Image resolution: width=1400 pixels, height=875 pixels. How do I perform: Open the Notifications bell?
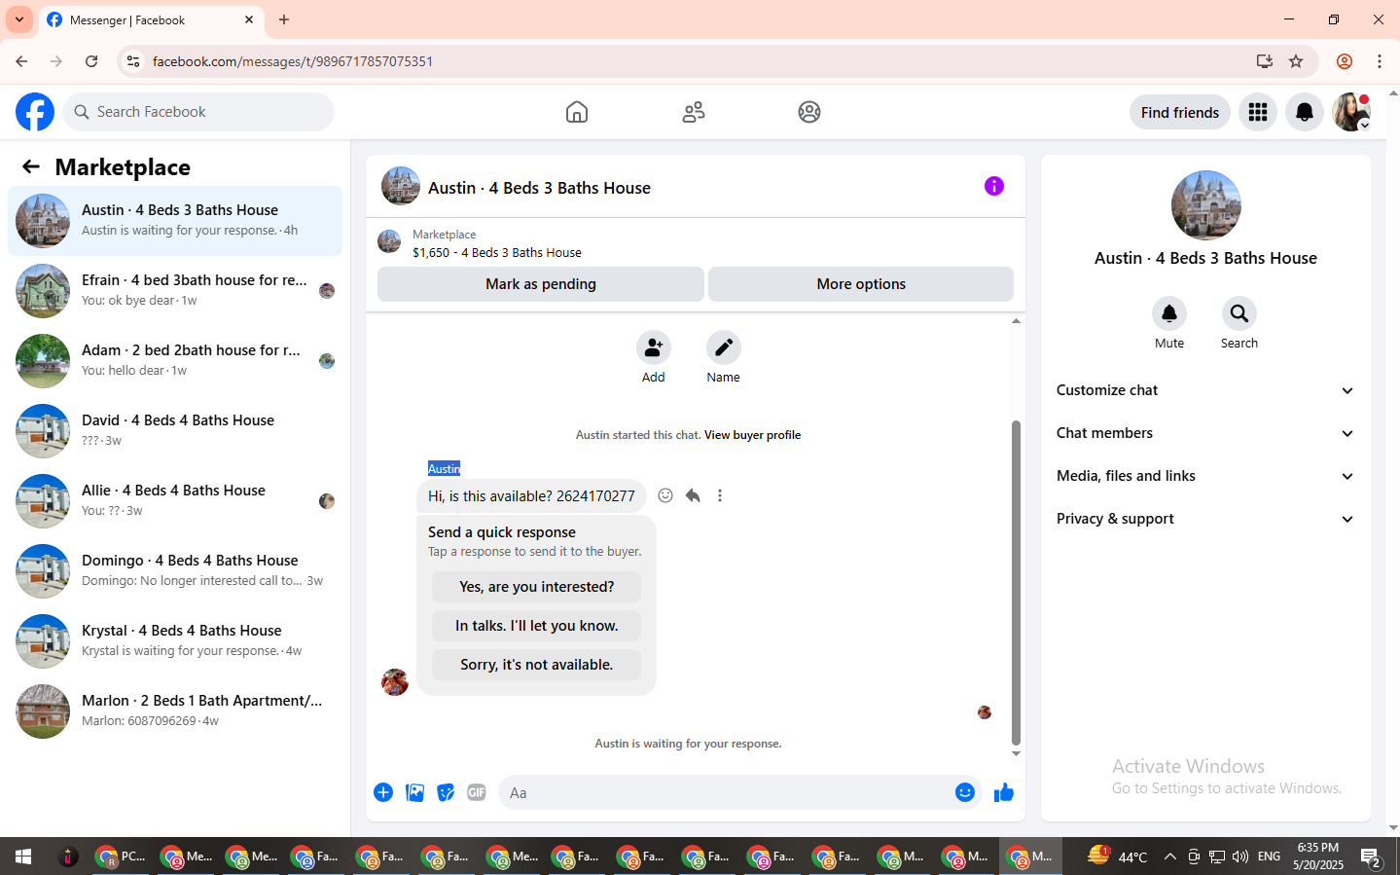pyautogui.click(x=1305, y=112)
